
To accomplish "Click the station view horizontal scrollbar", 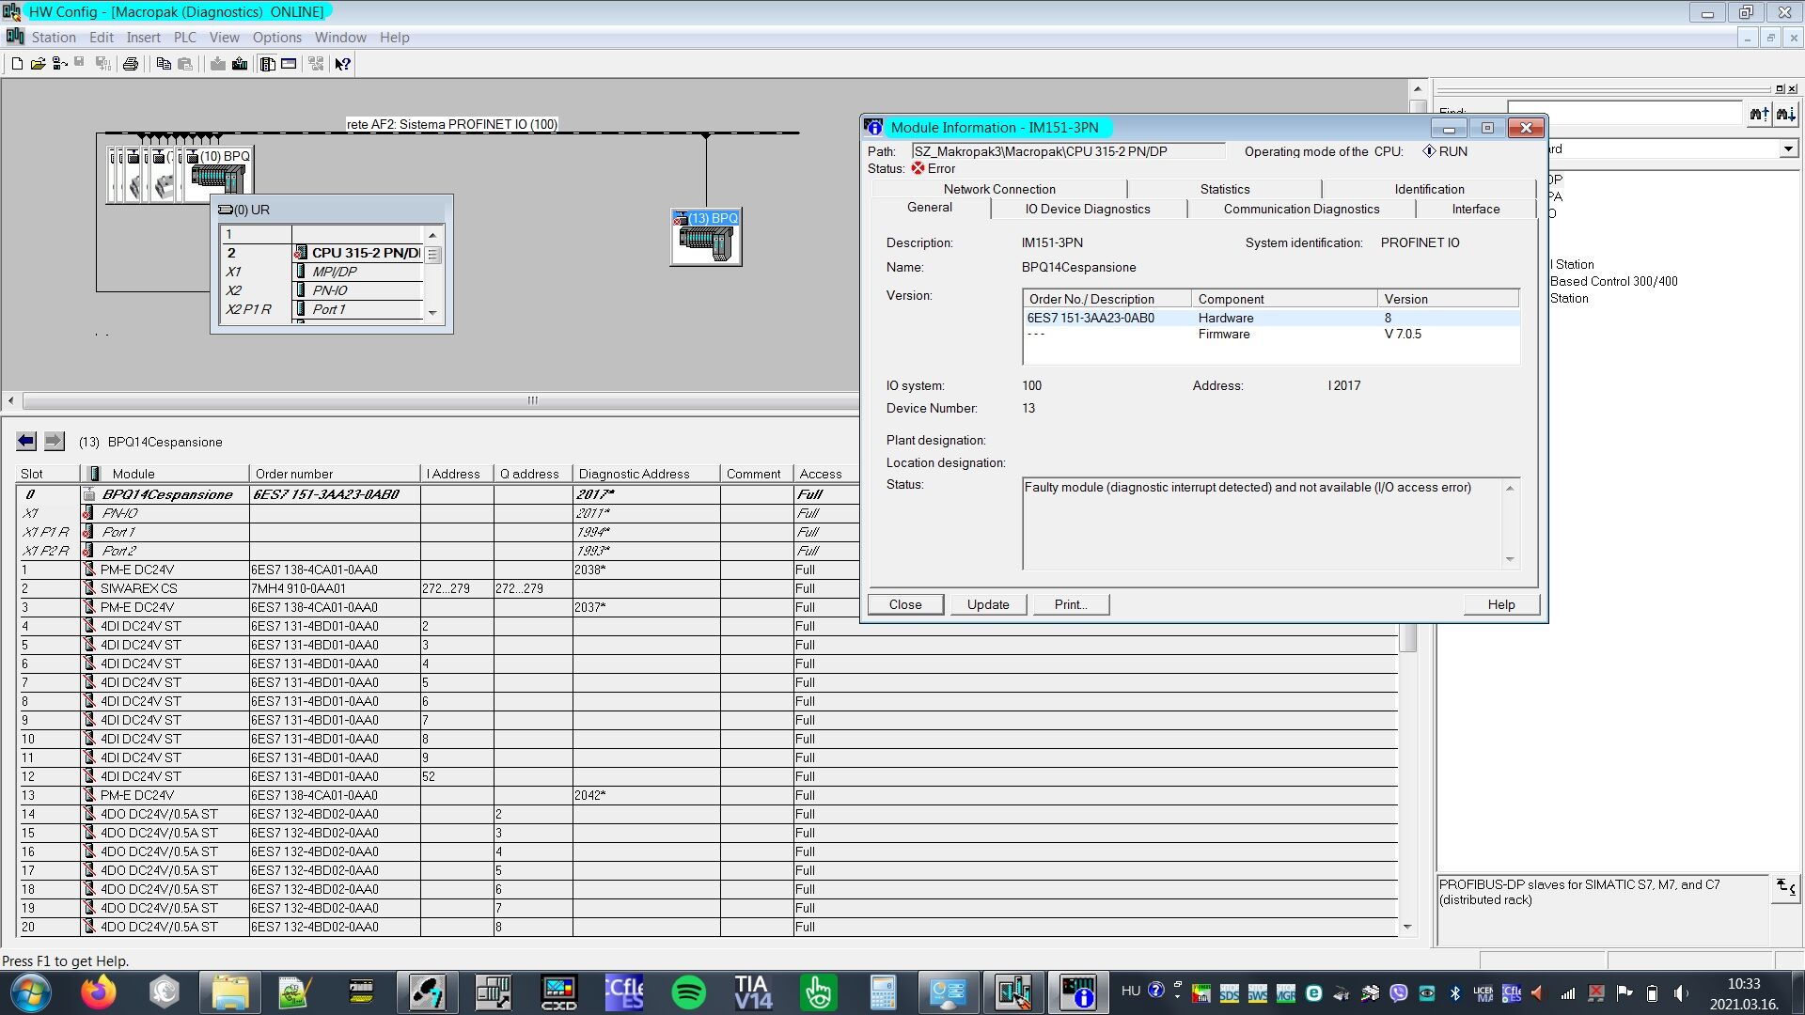I will (x=532, y=400).
